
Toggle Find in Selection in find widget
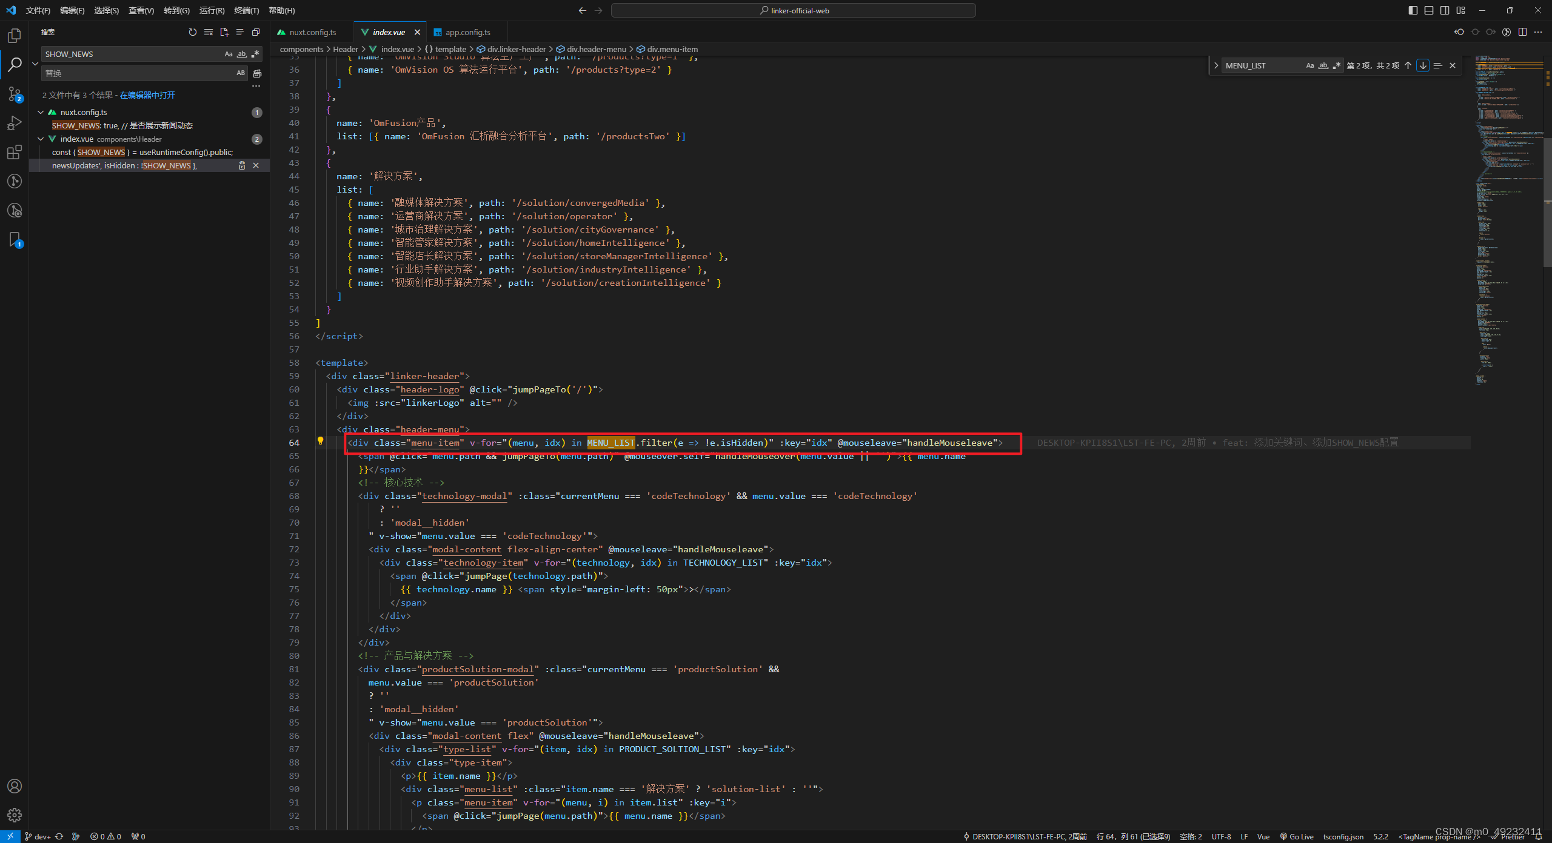[1437, 65]
